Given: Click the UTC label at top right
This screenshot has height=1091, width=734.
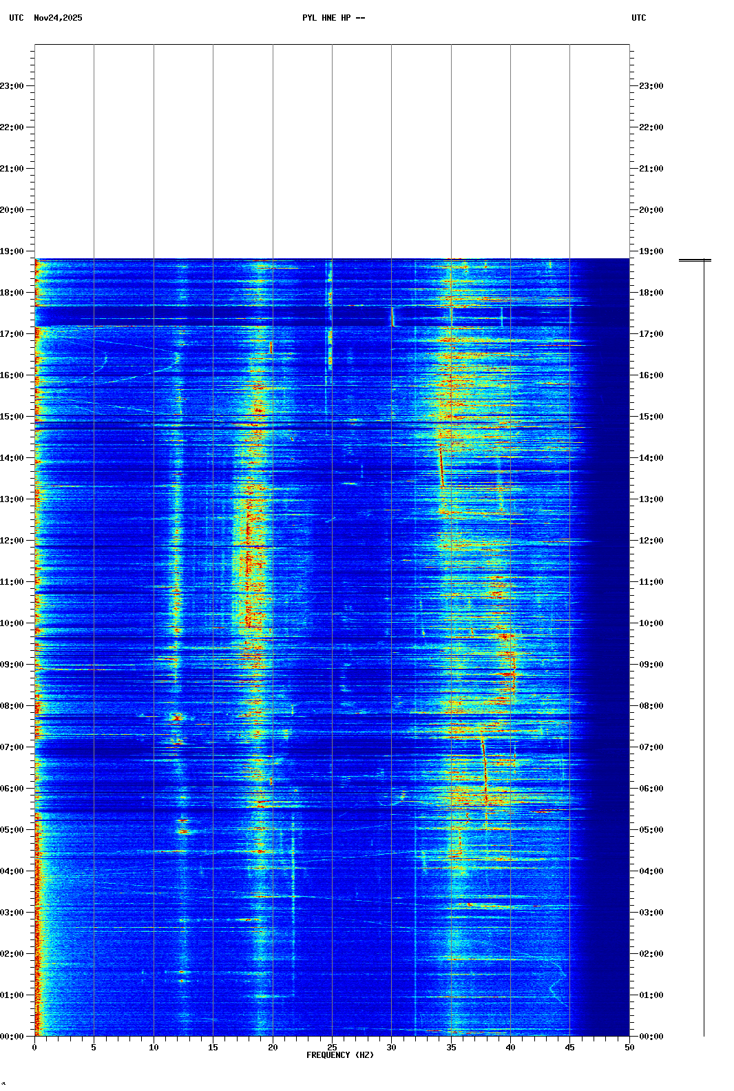Looking at the screenshot, I should (638, 18).
